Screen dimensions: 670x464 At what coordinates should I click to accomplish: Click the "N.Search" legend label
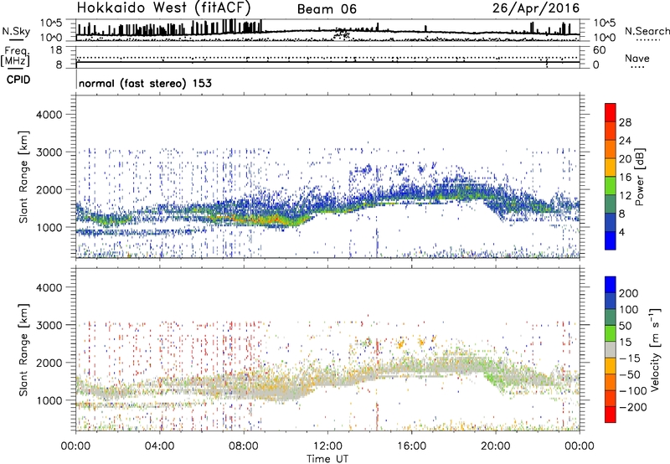tap(647, 31)
